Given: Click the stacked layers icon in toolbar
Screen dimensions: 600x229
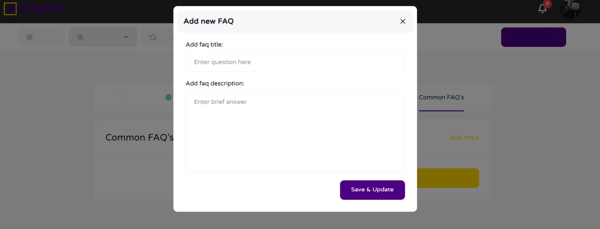Looking at the screenshot, I should pos(30,37).
